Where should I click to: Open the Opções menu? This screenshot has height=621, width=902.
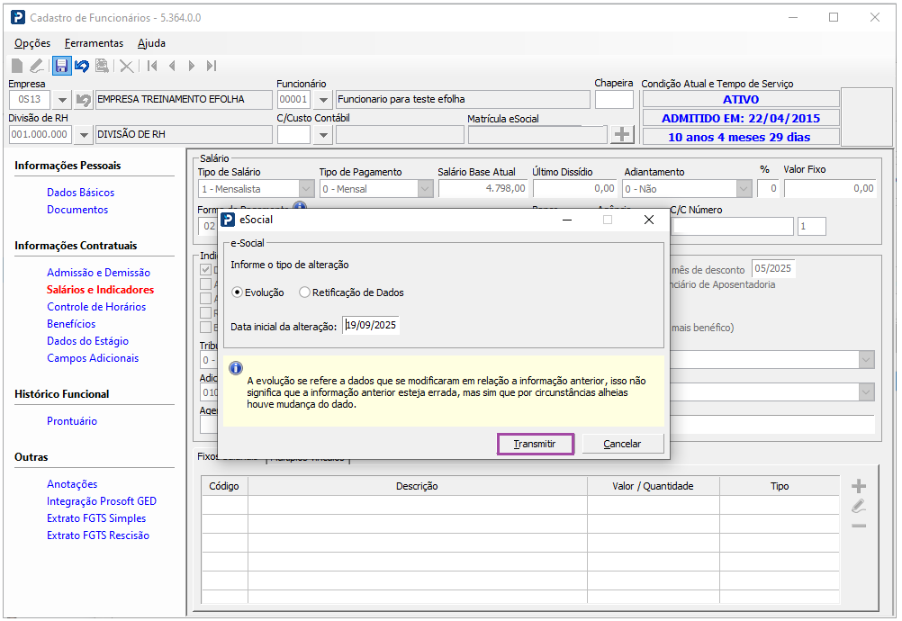click(32, 43)
